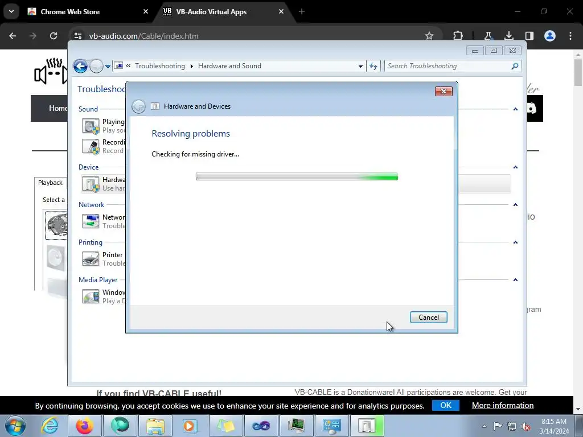Close the Hardware and Devices dialog
Viewport: 583px width, 437px height.
pyautogui.click(x=444, y=92)
